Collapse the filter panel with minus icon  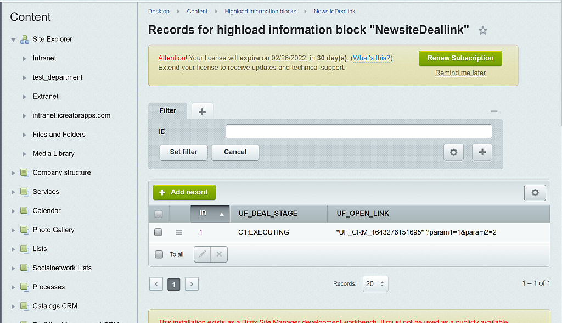pyautogui.click(x=494, y=112)
